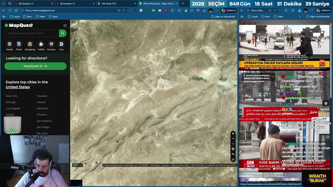The height and width of the screenshot is (187, 333).
Task: Open the Hotels category icon
Action: tap(9, 44)
